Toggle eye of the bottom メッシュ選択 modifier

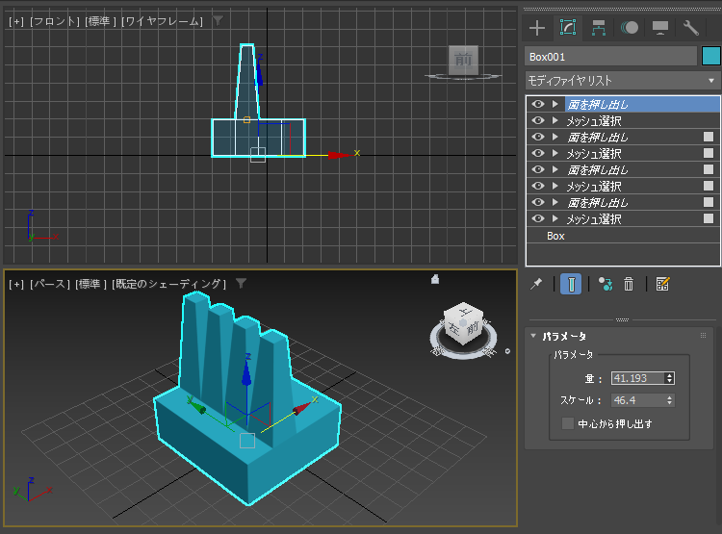538,218
